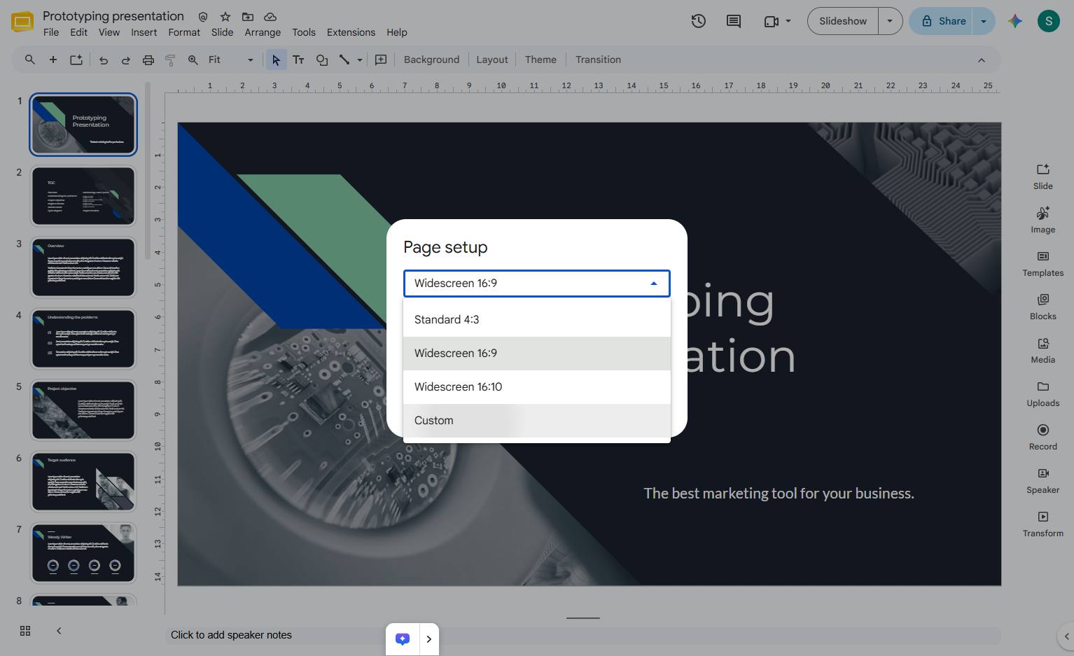Click the camera meeting icon
This screenshot has height=656, width=1074.
(772, 21)
